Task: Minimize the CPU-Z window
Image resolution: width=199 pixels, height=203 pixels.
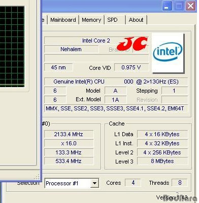Action: [167, 6]
